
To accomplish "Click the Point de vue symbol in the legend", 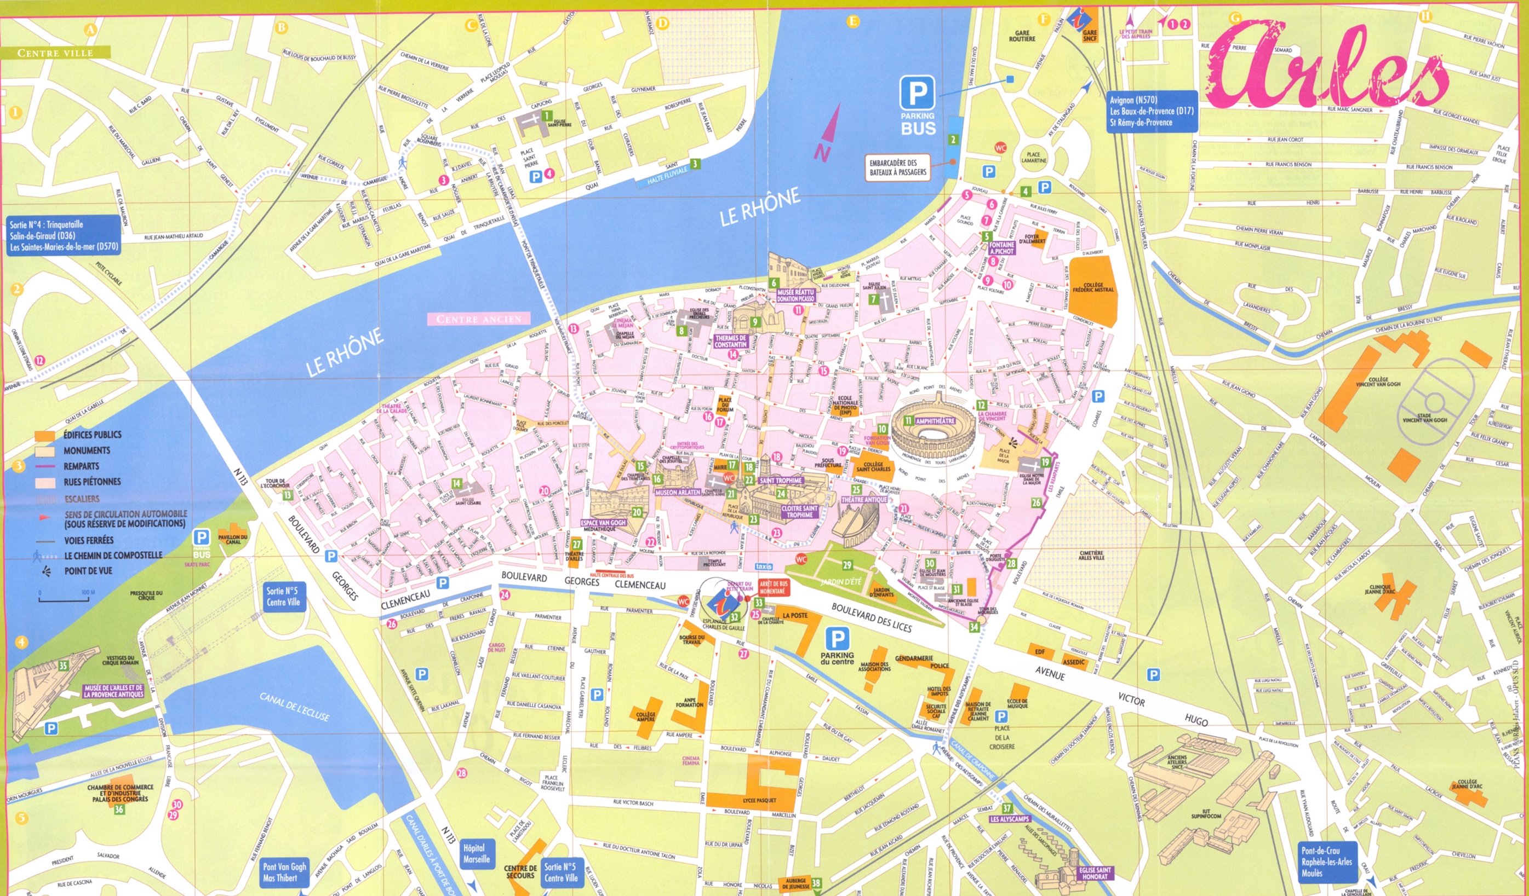I will point(46,570).
